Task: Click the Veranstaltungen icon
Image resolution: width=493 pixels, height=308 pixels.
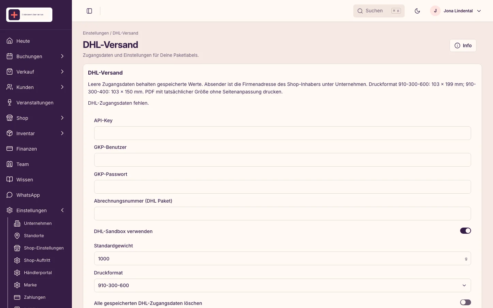Action: coord(10,103)
